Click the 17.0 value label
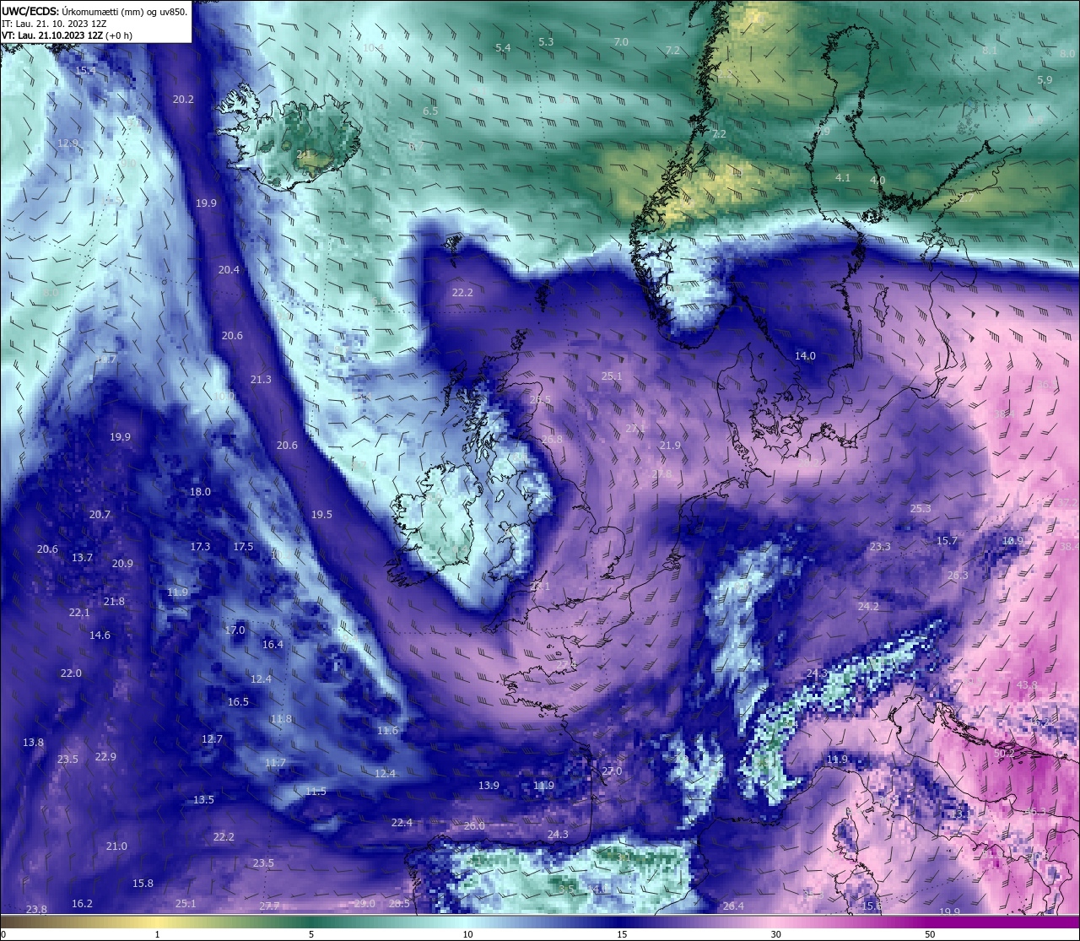 pos(235,630)
